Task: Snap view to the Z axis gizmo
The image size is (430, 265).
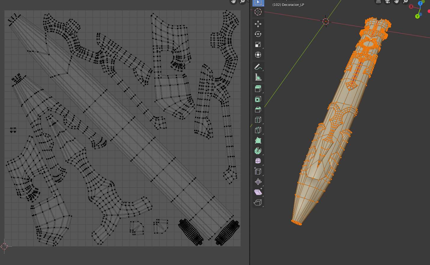Action: pyautogui.click(x=420, y=4)
